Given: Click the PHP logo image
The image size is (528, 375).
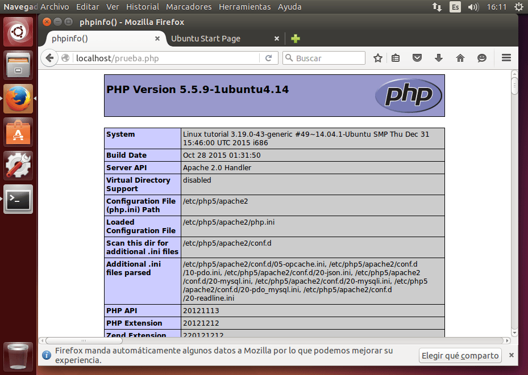Looking at the screenshot, I should click(409, 95).
